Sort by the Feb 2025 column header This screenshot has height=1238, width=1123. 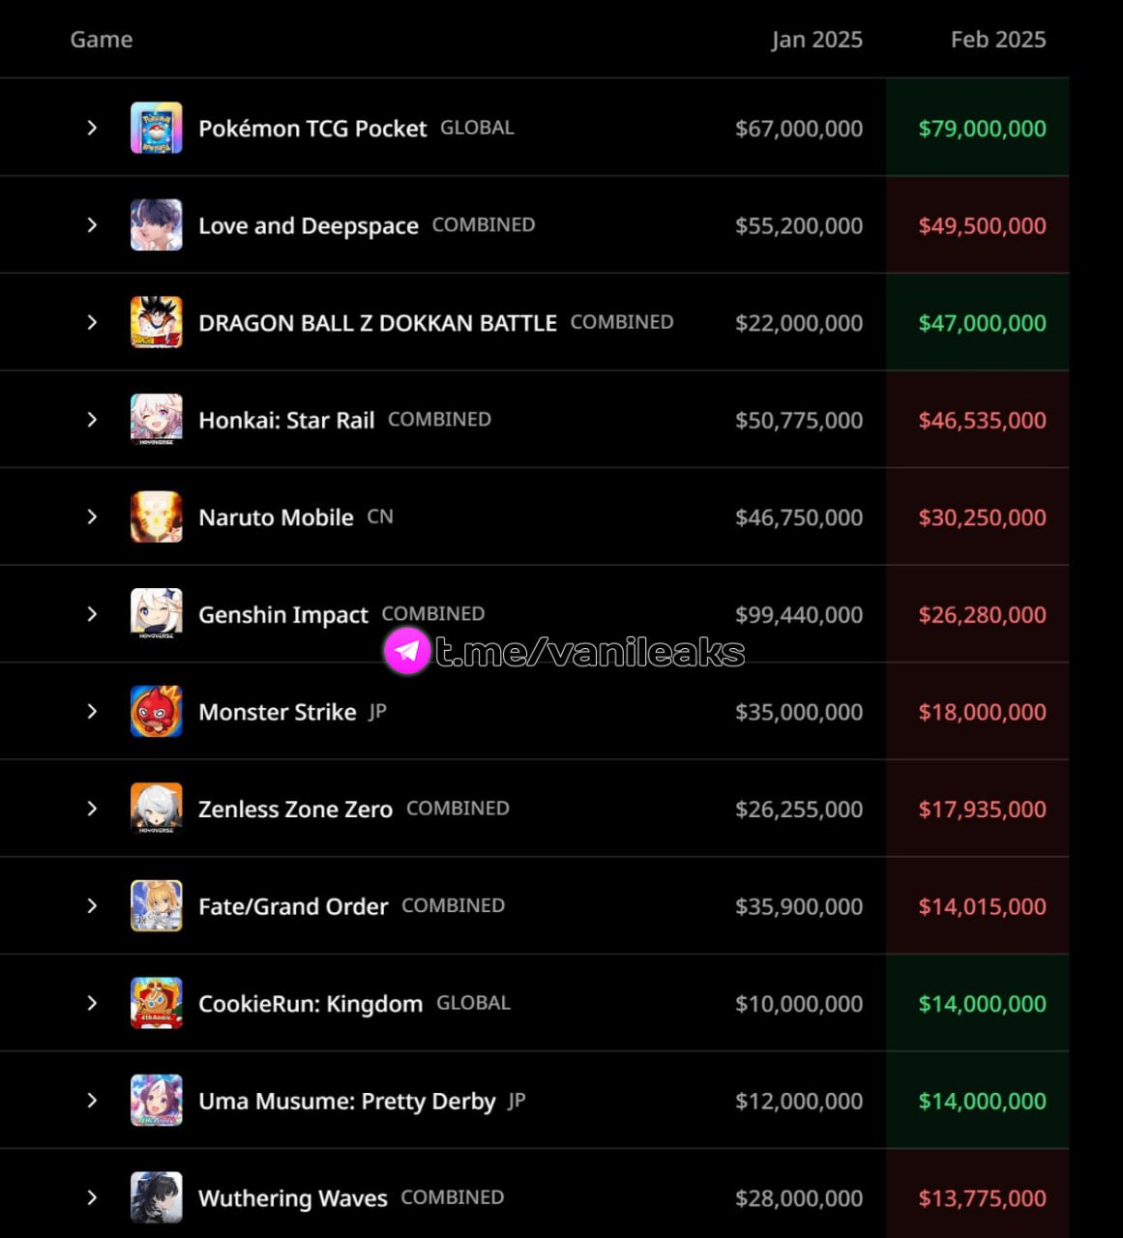998,40
